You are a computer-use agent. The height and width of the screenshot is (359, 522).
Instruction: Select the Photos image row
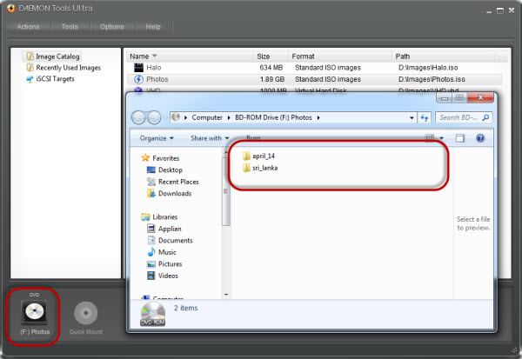point(314,79)
